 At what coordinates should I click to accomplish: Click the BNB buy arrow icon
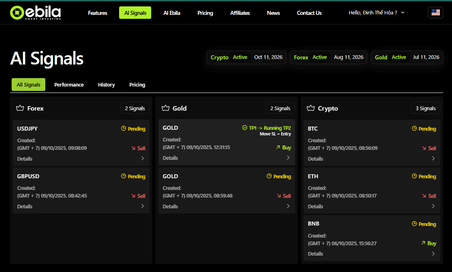pos(423,243)
